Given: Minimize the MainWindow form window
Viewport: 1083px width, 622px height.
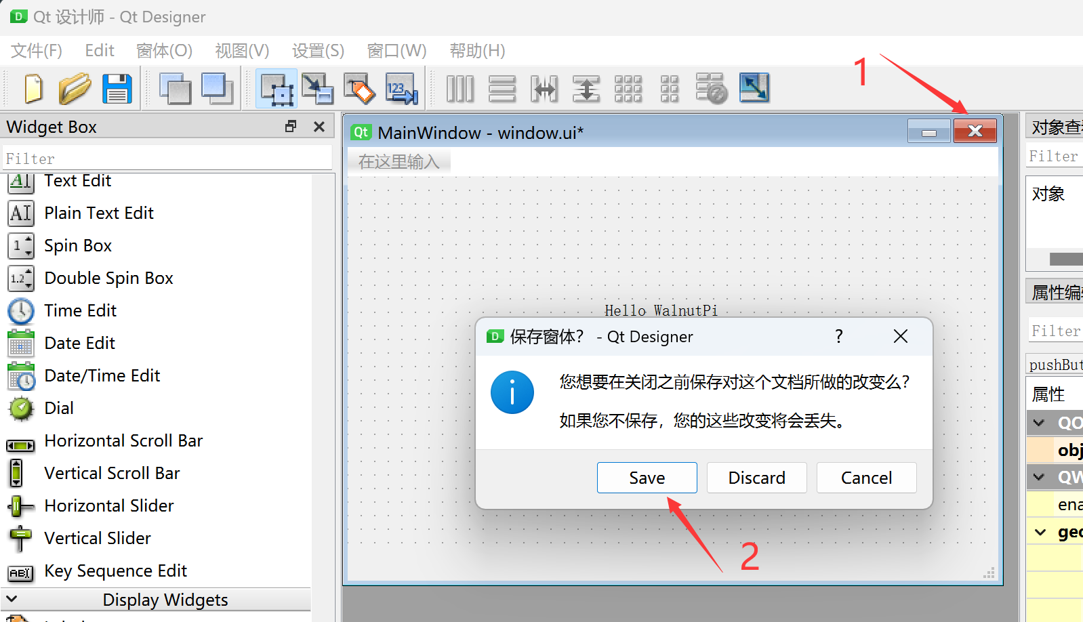Looking at the screenshot, I should pyautogui.click(x=929, y=131).
